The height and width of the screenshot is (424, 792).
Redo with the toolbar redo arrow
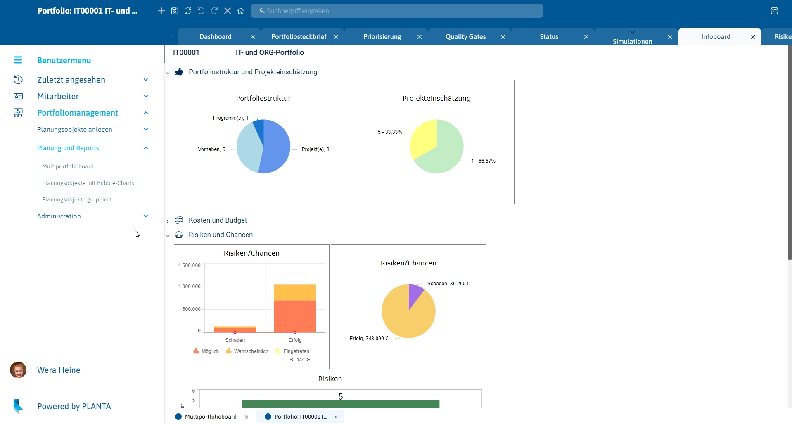[x=214, y=11]
